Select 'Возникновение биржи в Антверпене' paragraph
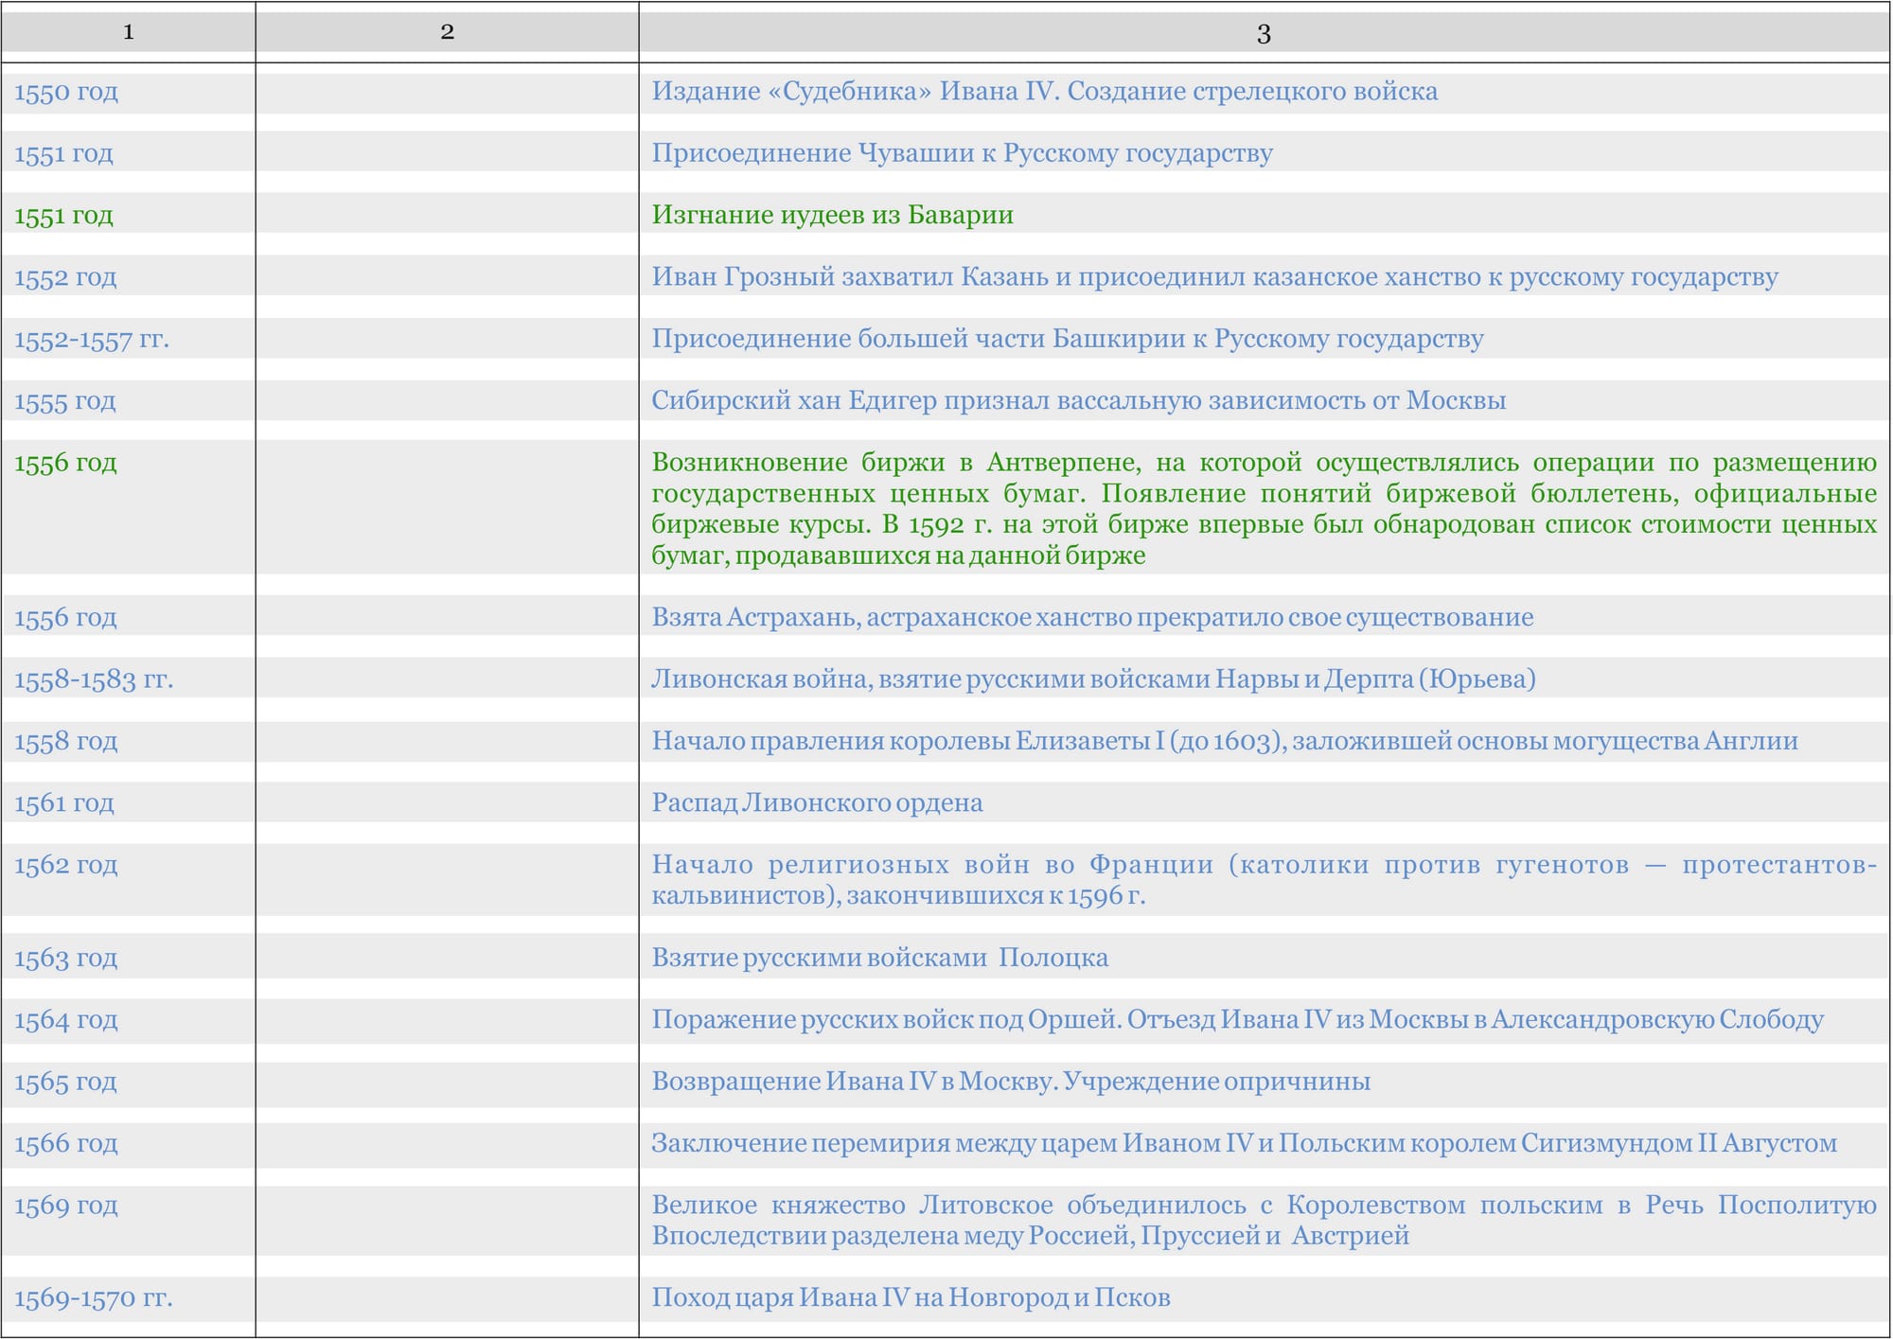1893x1339 pixels. pos(1264,509)
